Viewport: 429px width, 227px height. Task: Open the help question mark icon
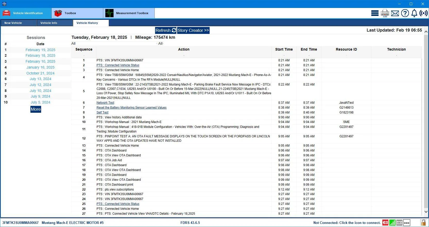click(x=405, y=13)
